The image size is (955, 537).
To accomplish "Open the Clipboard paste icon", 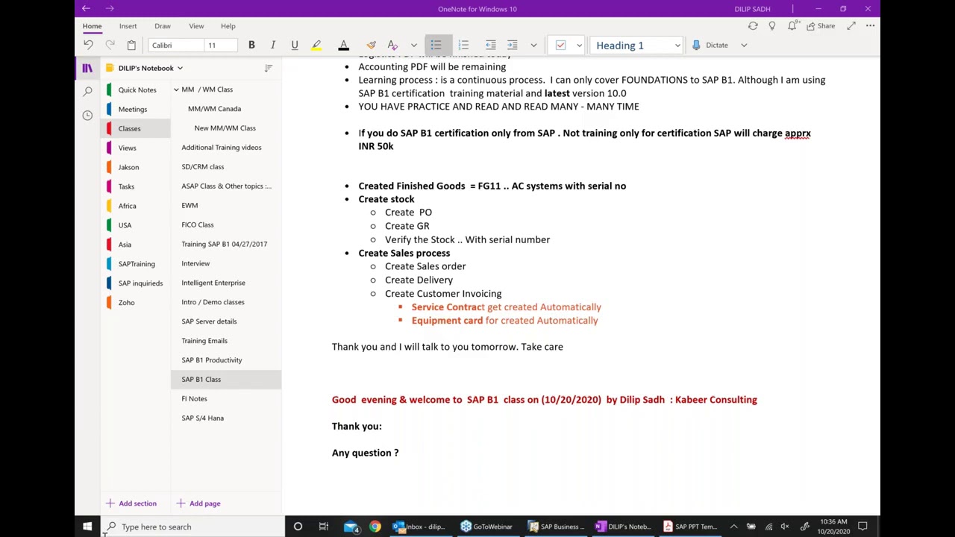I will (x=131, y=45).
